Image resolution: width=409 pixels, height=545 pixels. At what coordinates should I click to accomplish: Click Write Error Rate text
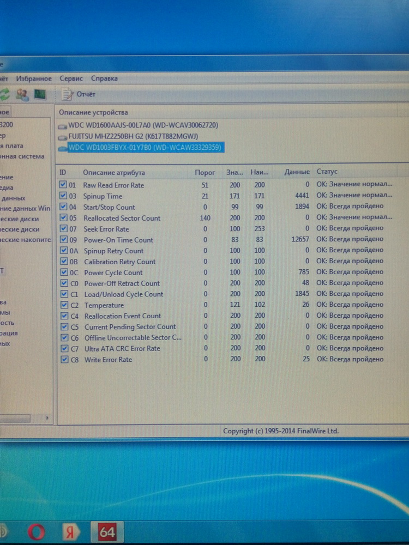pos(108,360)
